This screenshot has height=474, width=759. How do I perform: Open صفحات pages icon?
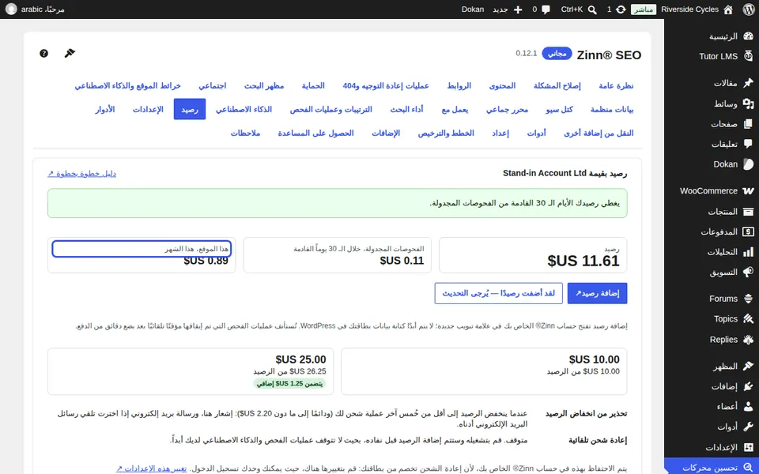click(x=749, y=124)
